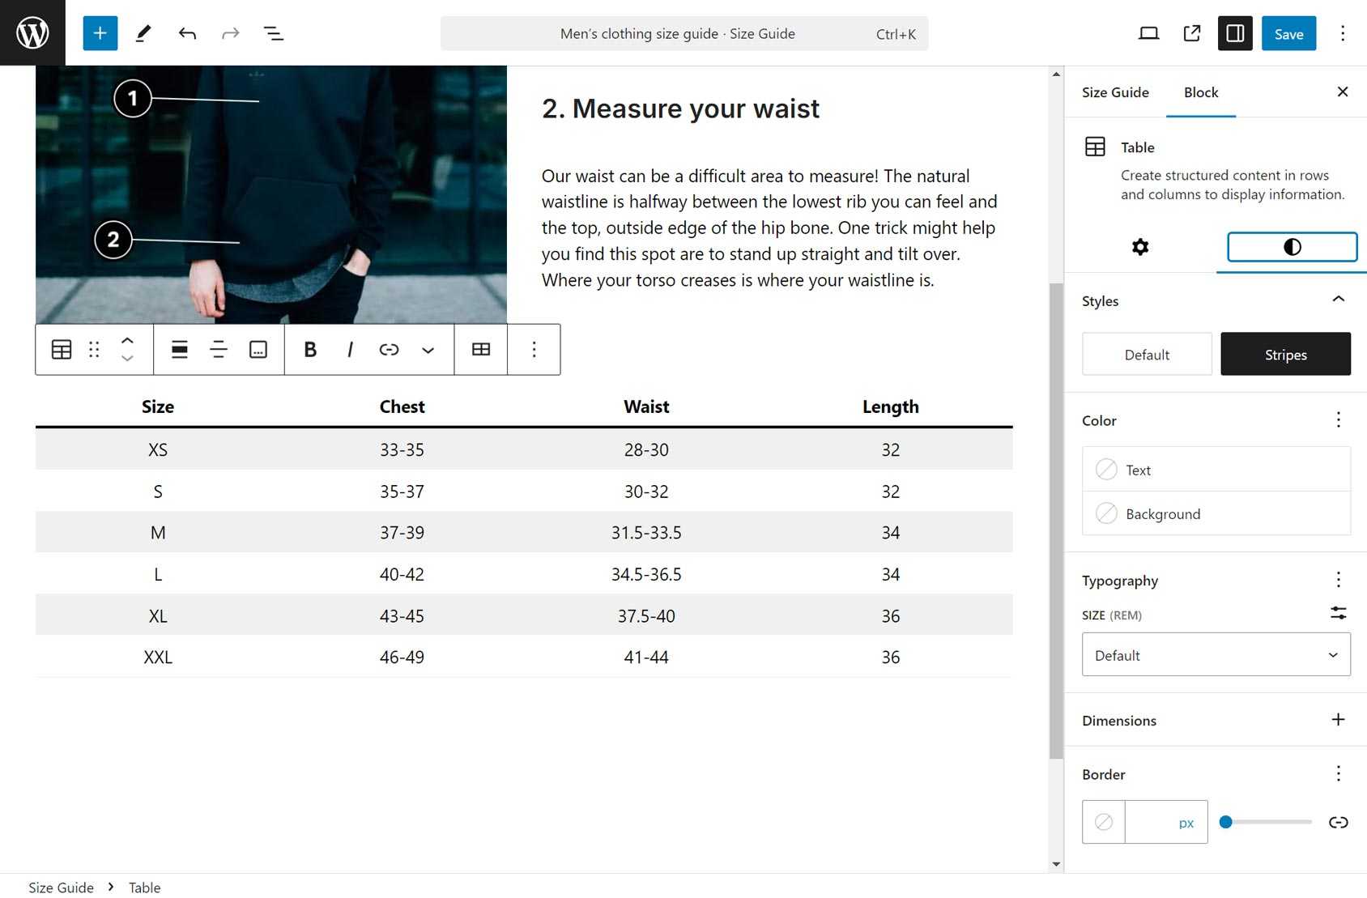Click the XXL size cell
The height and width of the screenshot is (898, 1367).
[158, 657]
